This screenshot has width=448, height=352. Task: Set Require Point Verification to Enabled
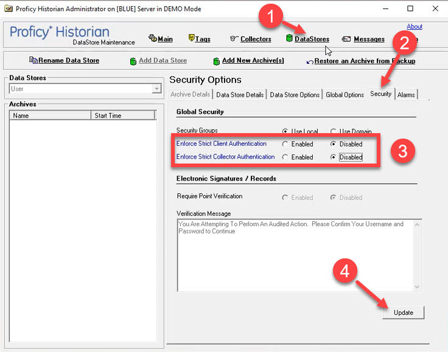pyautogui.click(x=285, y=198)
